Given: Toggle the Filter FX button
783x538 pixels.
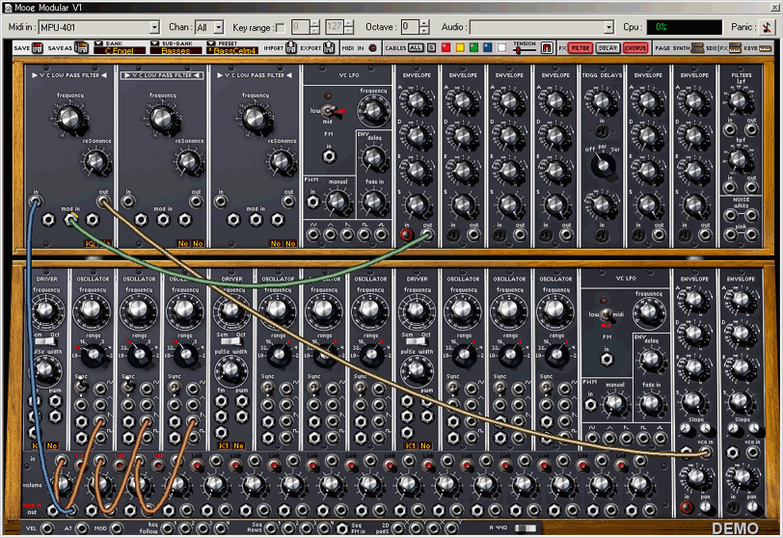Looking at the screenshot, I should (x=580, y=48).
